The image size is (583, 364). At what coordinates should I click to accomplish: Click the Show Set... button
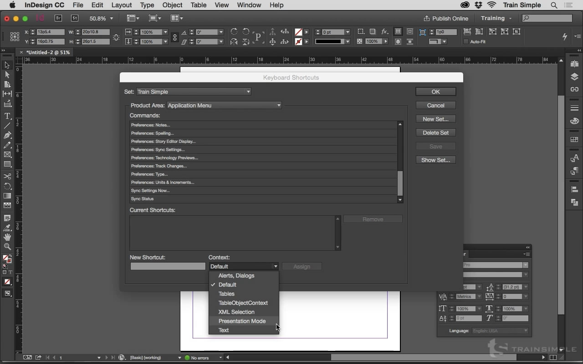click(436, 160)
